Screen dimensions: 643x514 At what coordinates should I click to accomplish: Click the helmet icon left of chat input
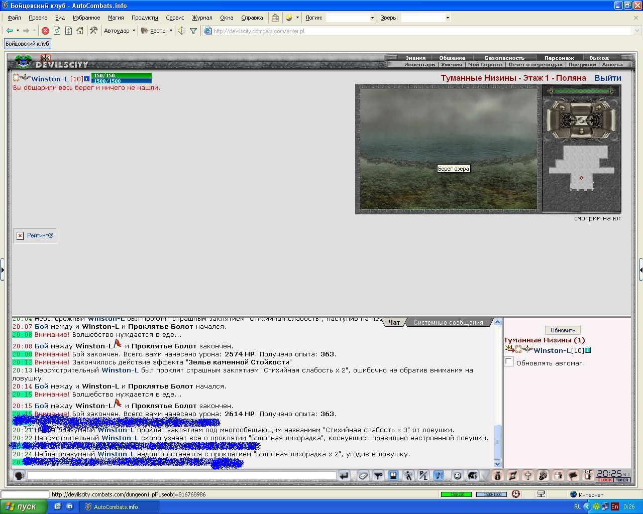pos(19,475)
